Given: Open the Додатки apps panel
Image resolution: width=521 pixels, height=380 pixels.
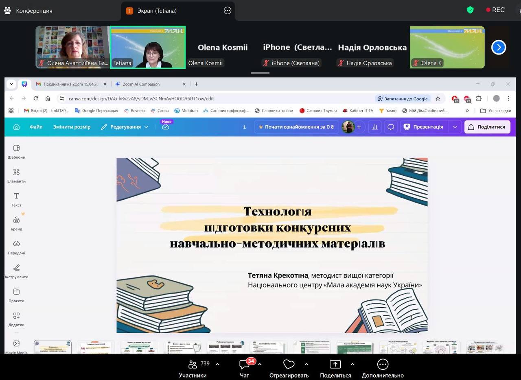Looking at the screenshot, I should coord(16,319).
